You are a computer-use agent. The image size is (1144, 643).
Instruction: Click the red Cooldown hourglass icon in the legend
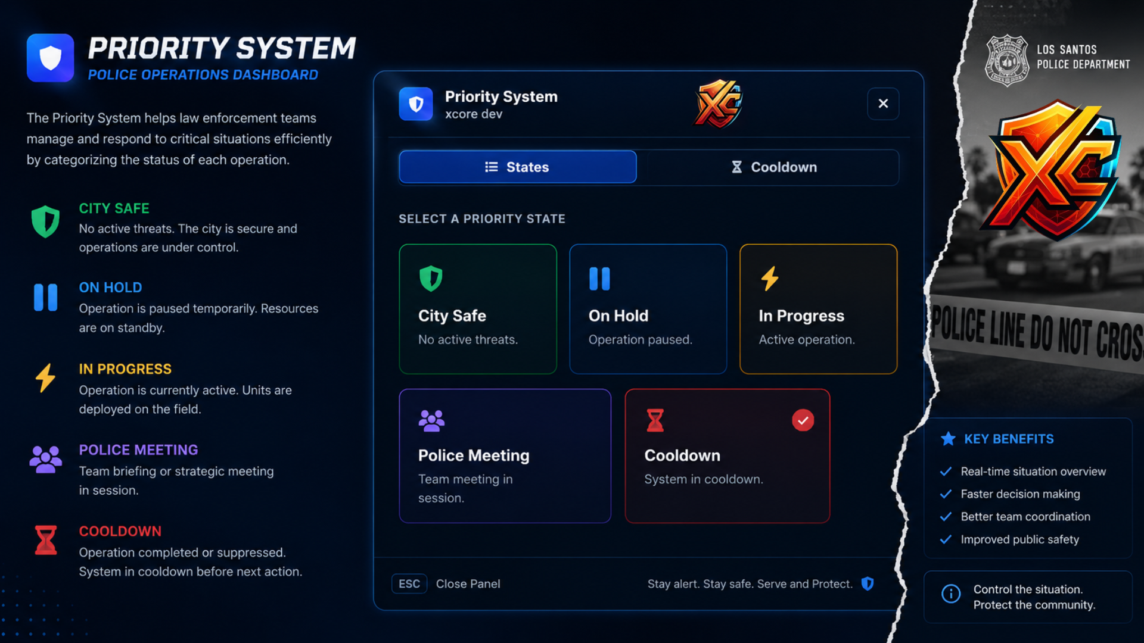tap(45, 540)
